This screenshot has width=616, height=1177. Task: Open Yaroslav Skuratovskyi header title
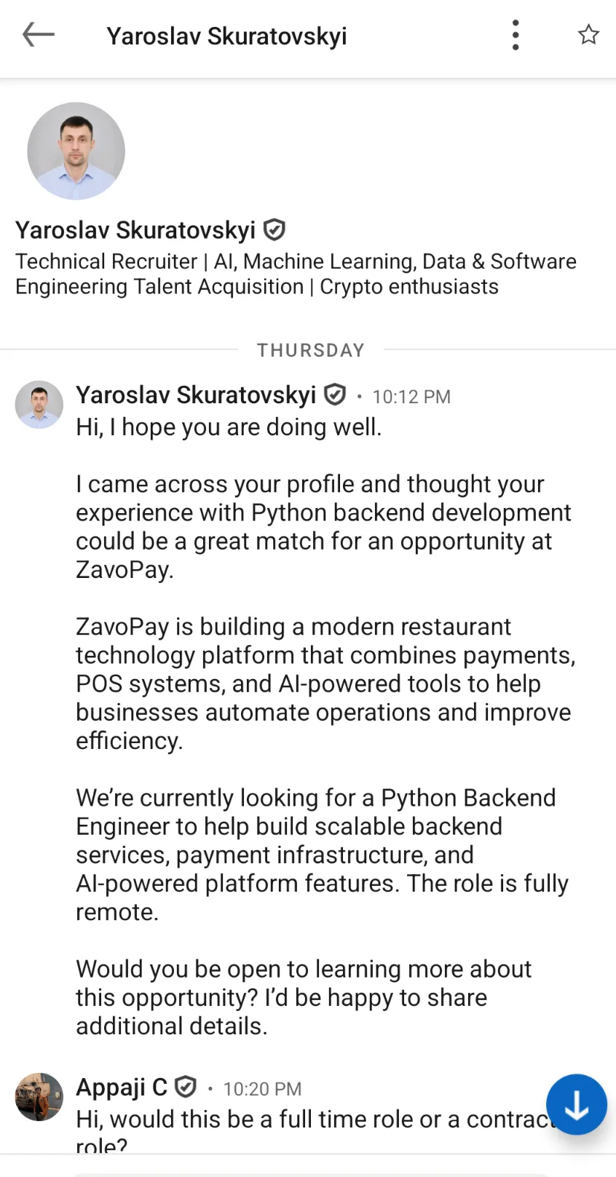coord(226,36)
